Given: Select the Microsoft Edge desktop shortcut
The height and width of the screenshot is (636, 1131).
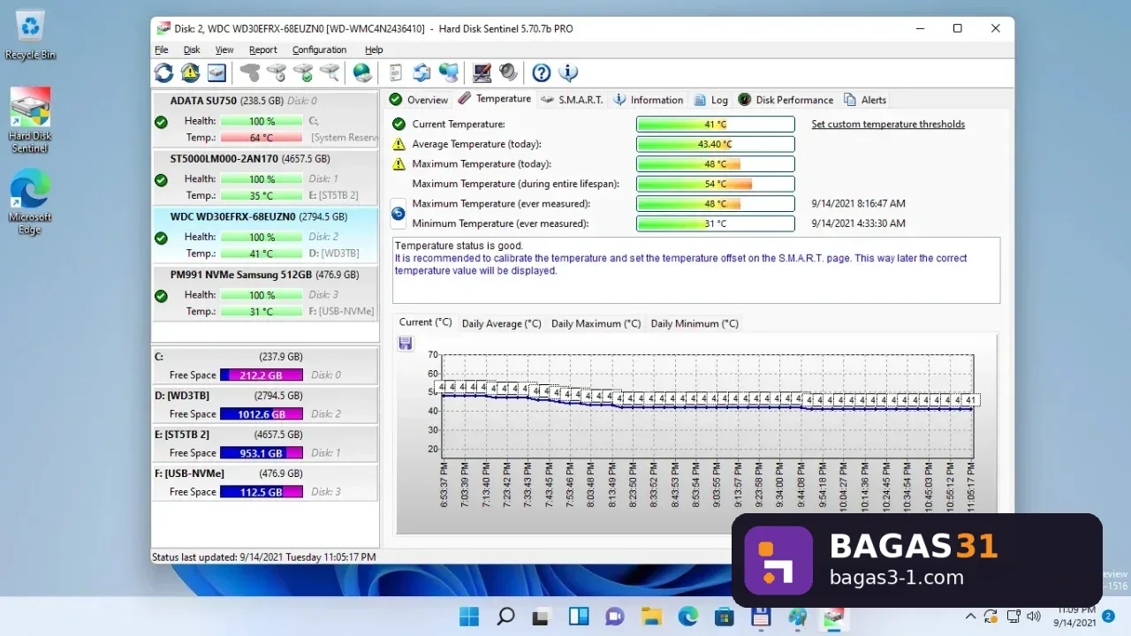Looking at the screenshot, I should coord(30,203).
